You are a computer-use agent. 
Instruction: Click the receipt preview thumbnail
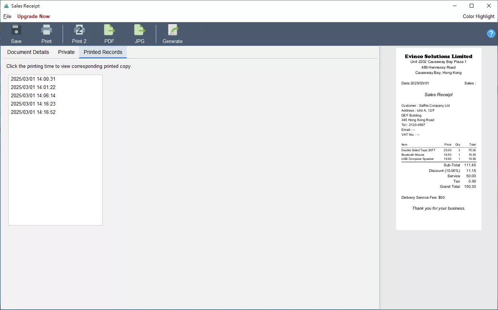[439, 139]
